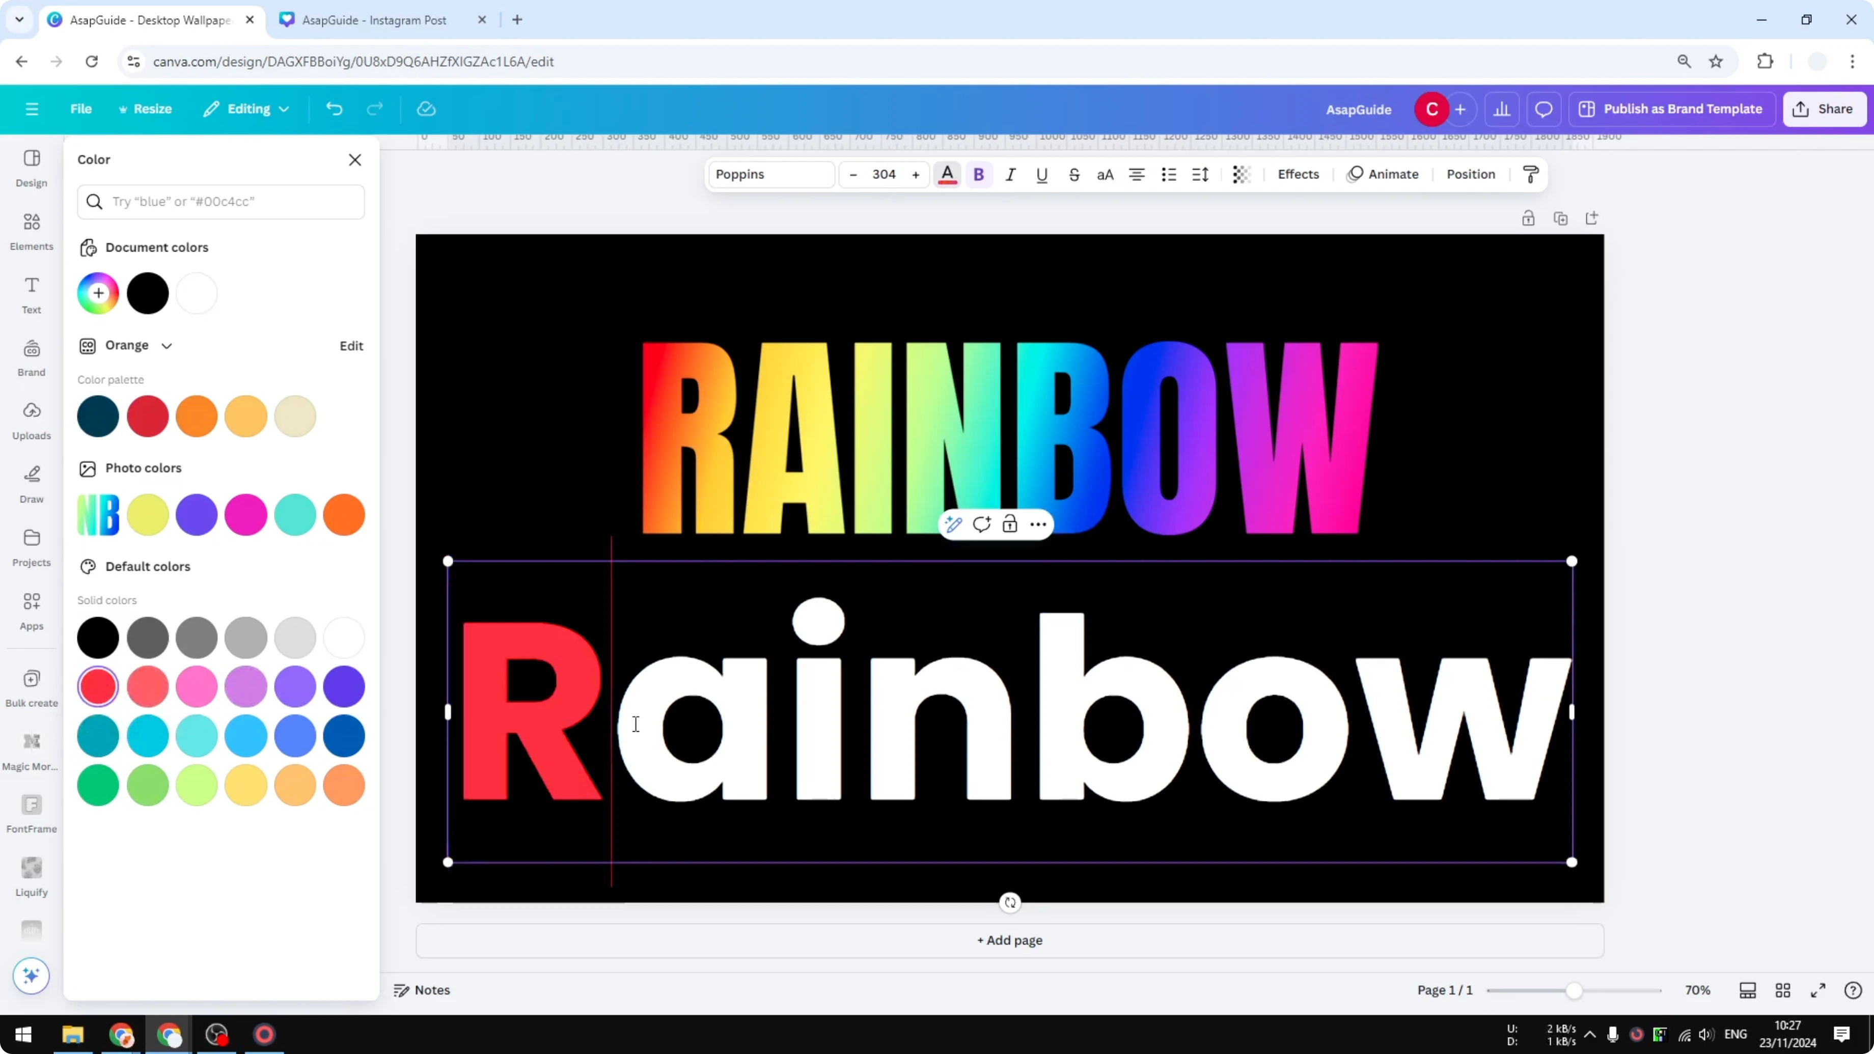Viewport: 1874px width, 1054px height.
Task: Open the Elements panel
Action: 31,230
